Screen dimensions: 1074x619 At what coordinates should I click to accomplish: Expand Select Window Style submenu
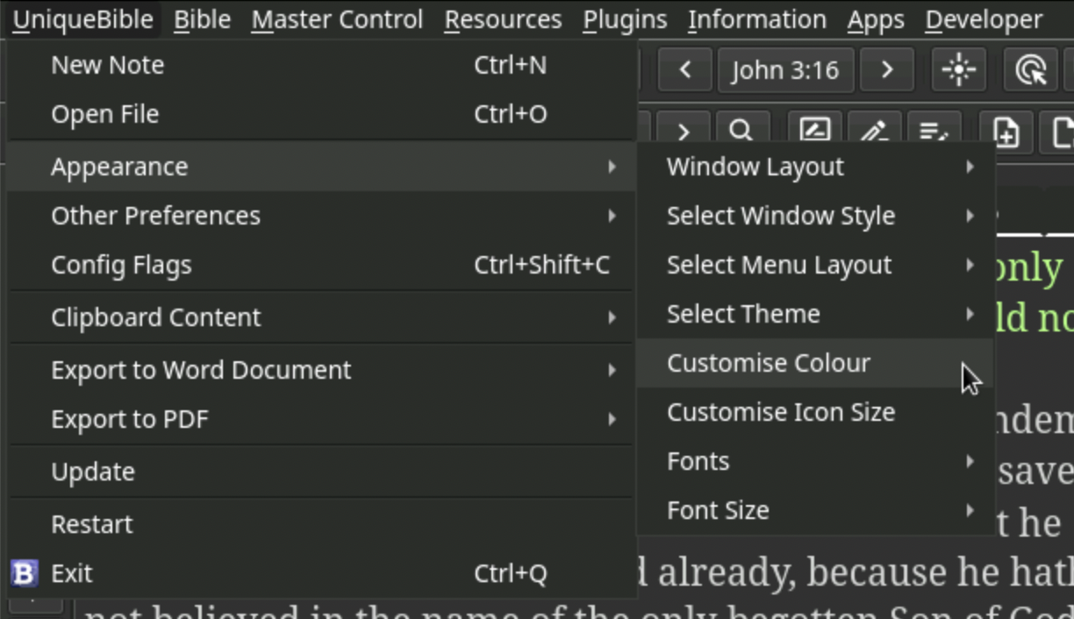click(x=816, y=216)
